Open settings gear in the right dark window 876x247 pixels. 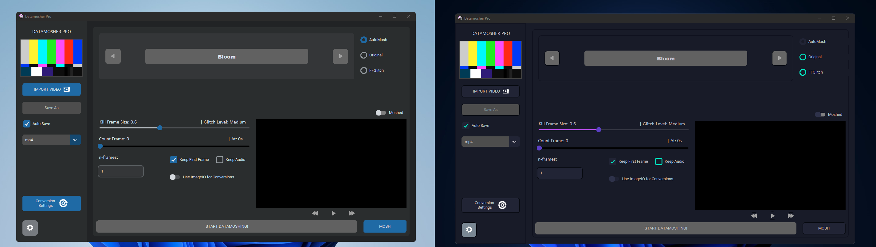pos(469,230)
